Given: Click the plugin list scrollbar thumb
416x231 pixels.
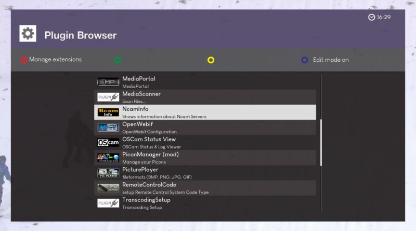Looking at the screenshot, I should point(321,143).
